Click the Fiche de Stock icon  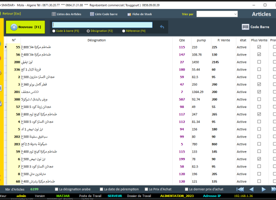click(129, 14)
